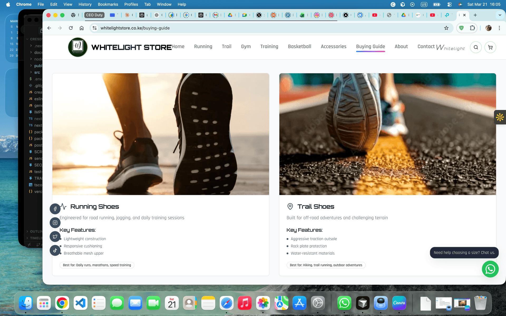This screenshot has width=506, height=316.
Task: Go to the Trail category
Action: tap(226, 47)
